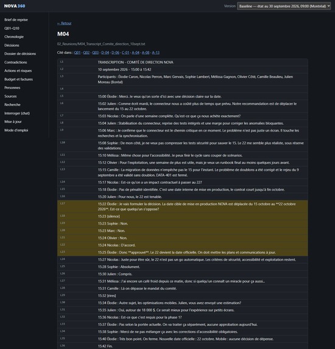Go back via the Retour link
335x349 pixels.
click(65, 23)
